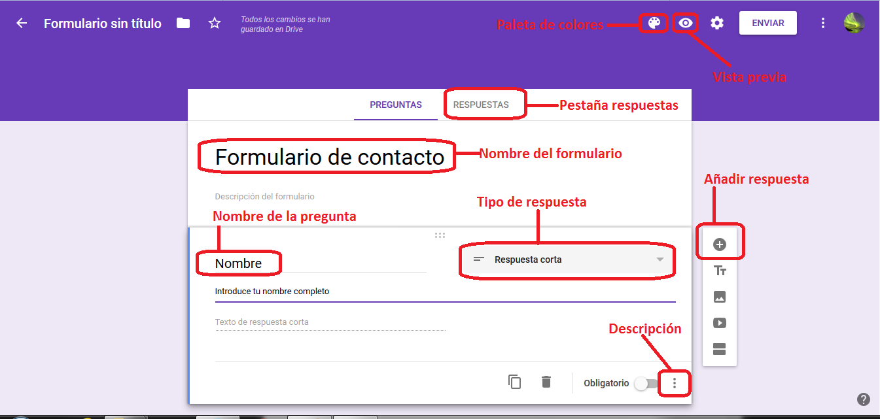Switch to the RESPUESTAS tab
The width and height of the screenshot is (880, 419).
pyautogui.click(x=481, y=105)
